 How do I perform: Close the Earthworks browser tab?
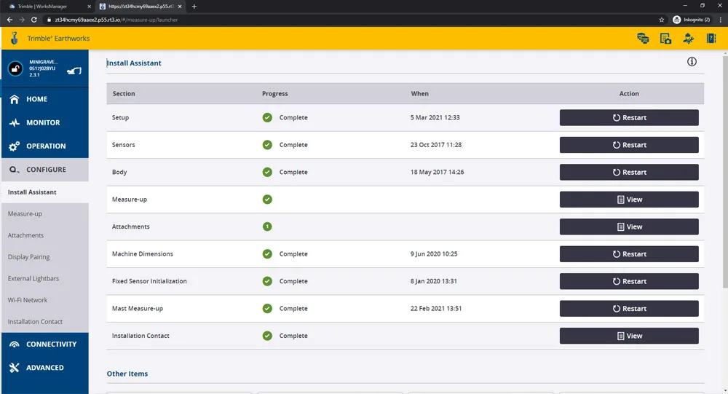coord(180,7)
